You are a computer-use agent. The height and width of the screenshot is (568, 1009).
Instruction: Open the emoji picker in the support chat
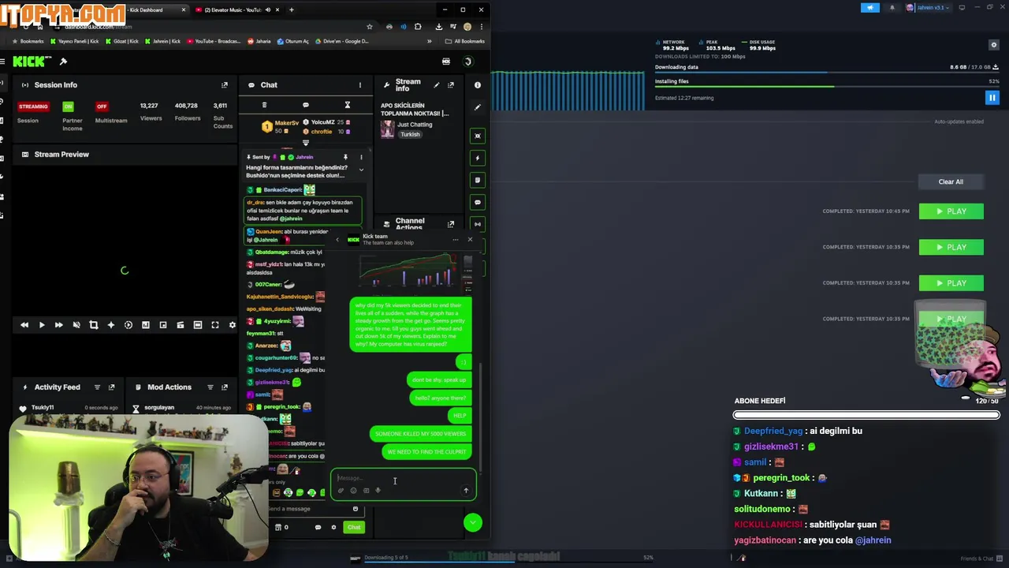coord(353,491)
